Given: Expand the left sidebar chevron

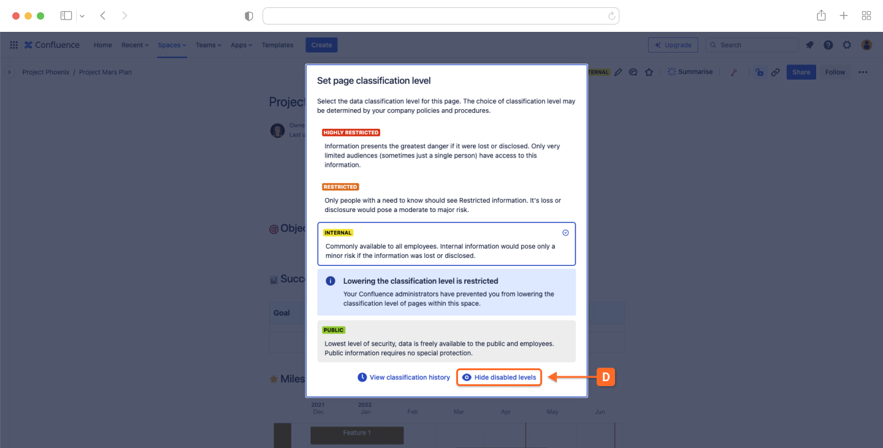Looking at the screenshot, I should [9, 72].
